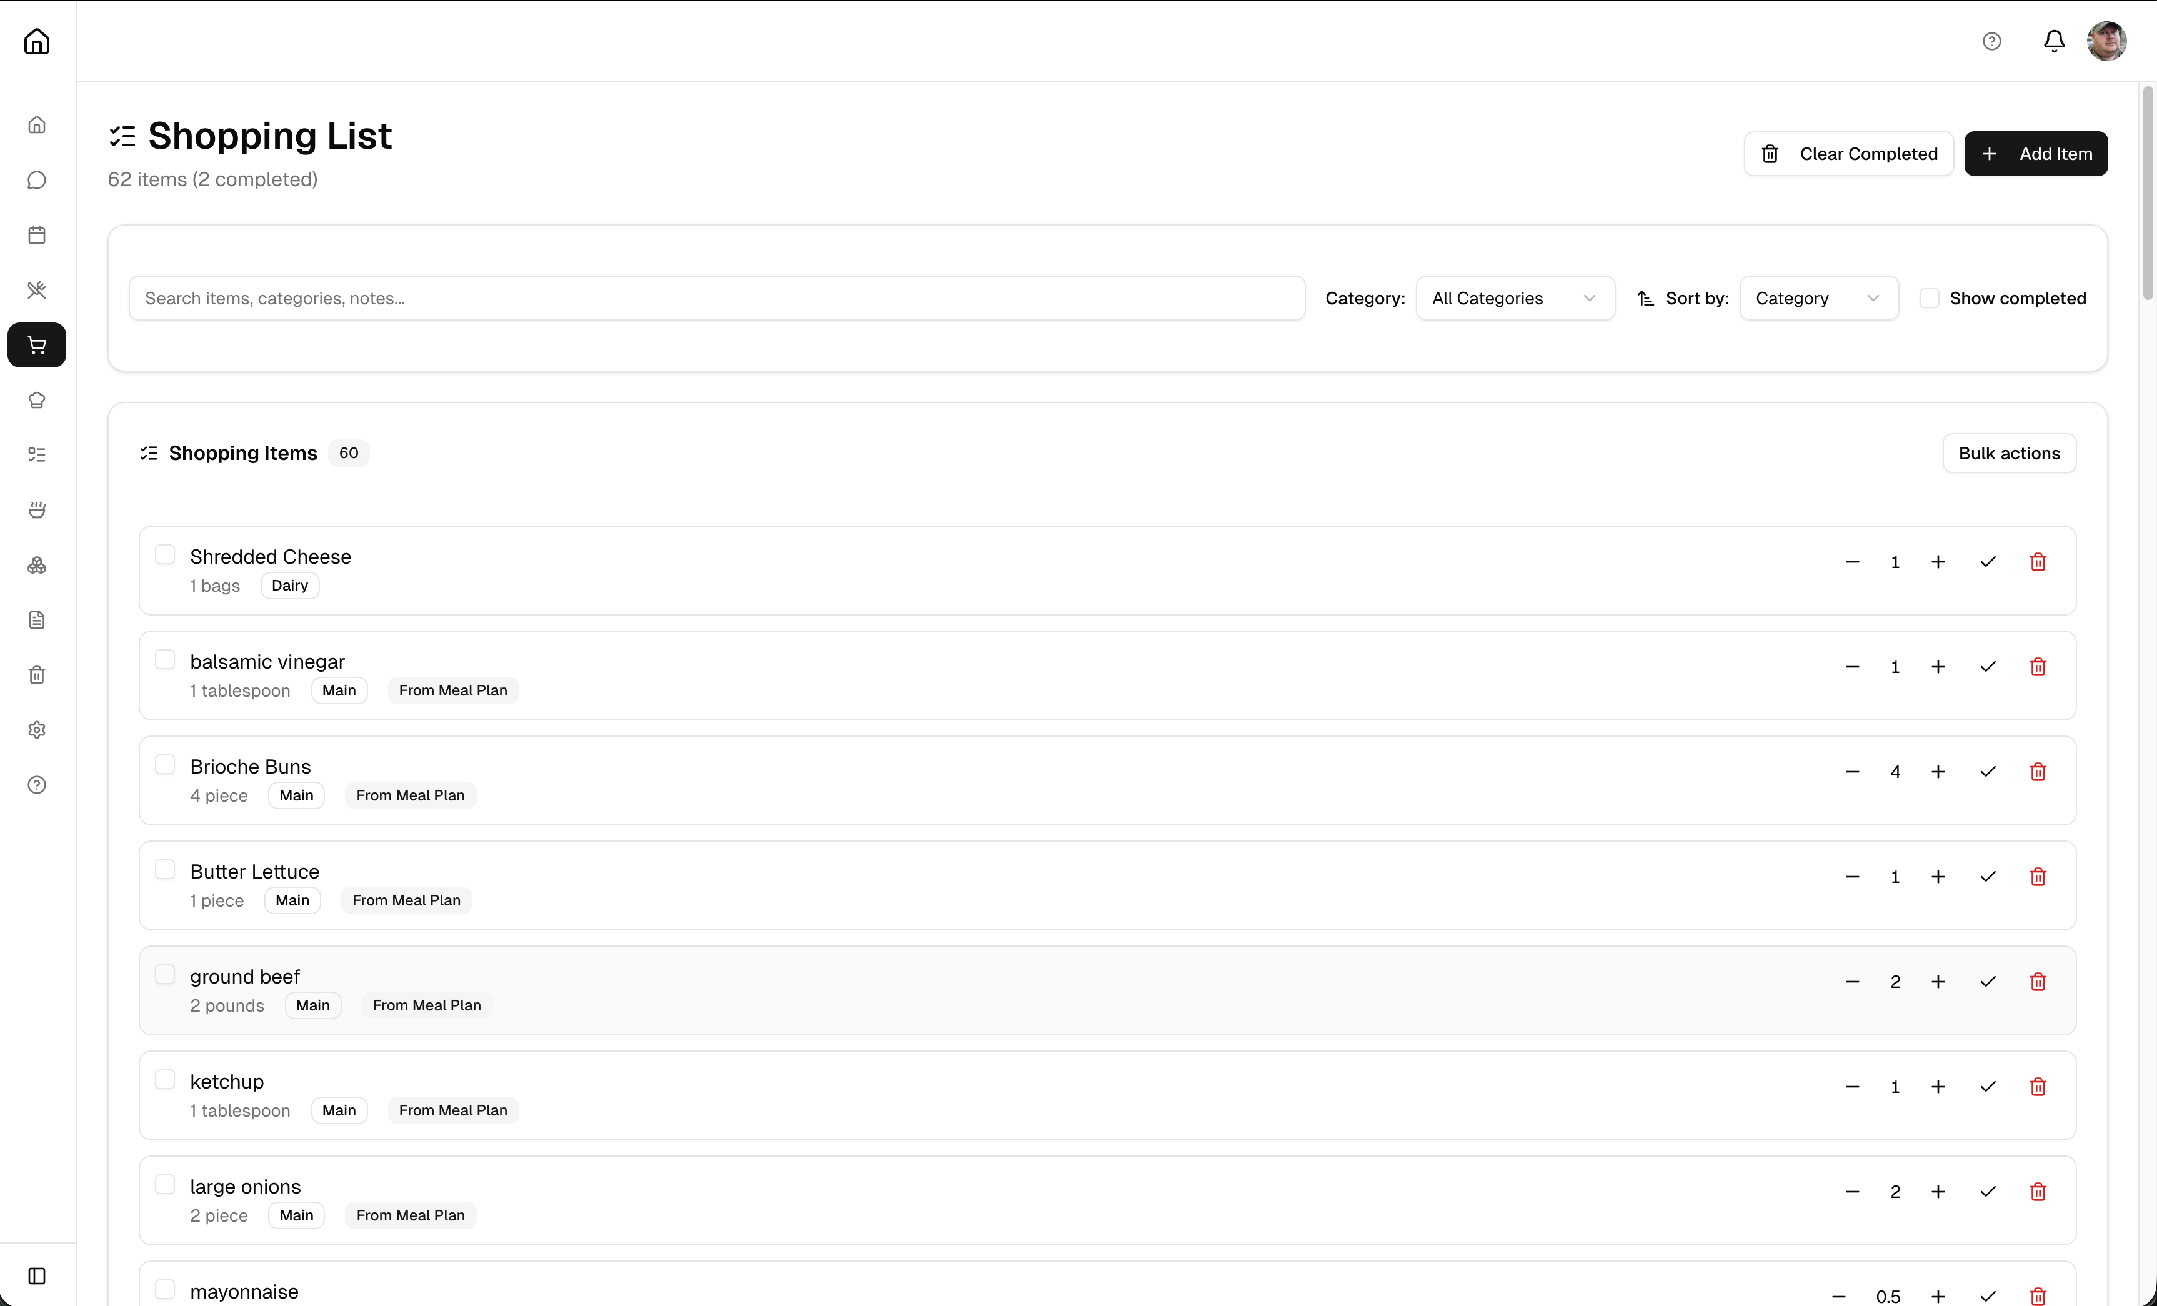Check the balsamic vinegar item checkbox
Image resolution: width=2157 pixels, height=1306 pixels.
164,659
